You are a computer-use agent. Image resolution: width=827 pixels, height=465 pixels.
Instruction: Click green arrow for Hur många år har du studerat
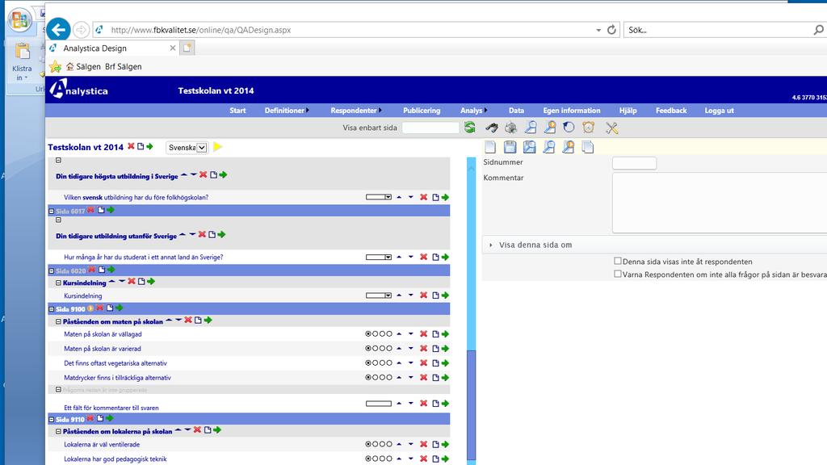click(446, 258)
